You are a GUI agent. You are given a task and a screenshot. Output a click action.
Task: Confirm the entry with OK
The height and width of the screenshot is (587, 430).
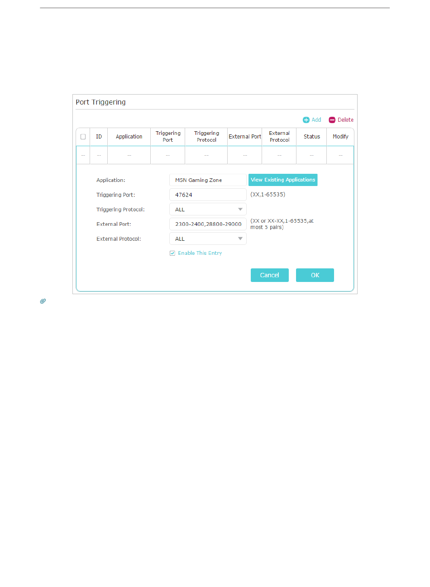[x=315, y=275]
